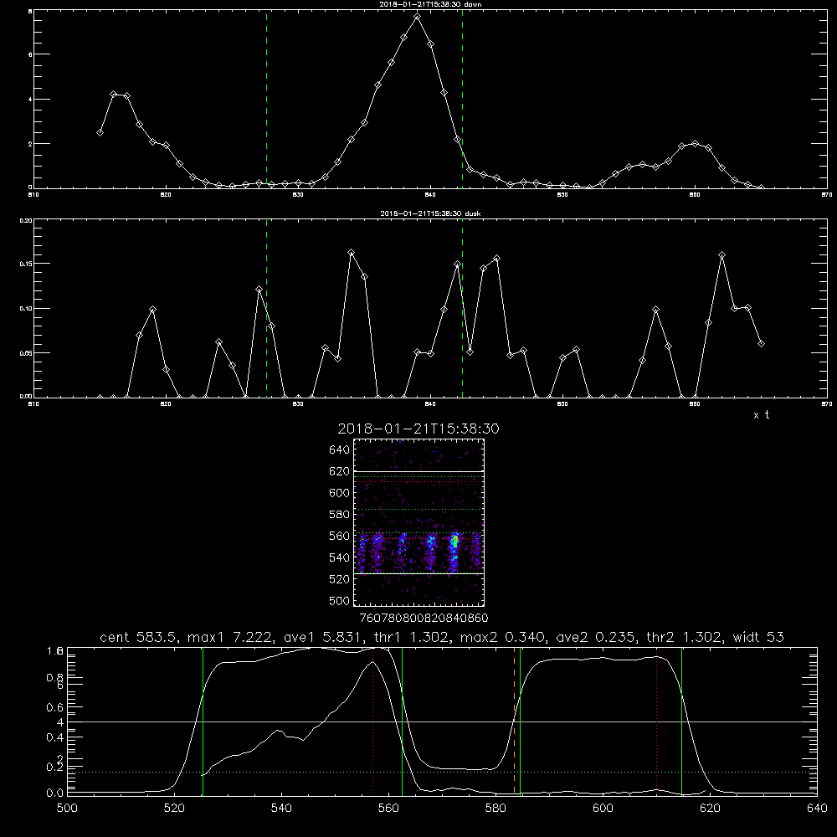
Task: Click the heatmap x-axis tick label string
Action: pyautogui.click(x=424, y=619)
